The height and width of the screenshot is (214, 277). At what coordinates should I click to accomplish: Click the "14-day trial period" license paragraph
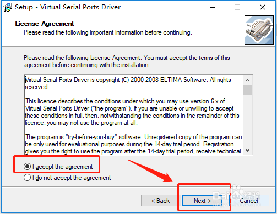point(133,144)
